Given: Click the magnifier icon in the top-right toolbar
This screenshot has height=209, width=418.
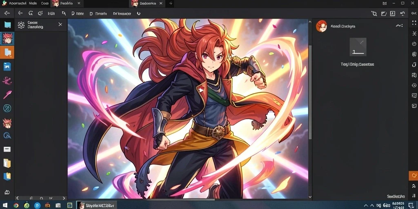Looking at the screenshot, I should click(374, 13).
